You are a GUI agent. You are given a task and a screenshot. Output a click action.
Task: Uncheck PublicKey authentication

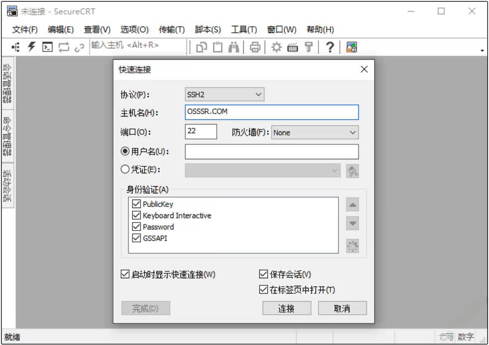[x=136, y=204]
